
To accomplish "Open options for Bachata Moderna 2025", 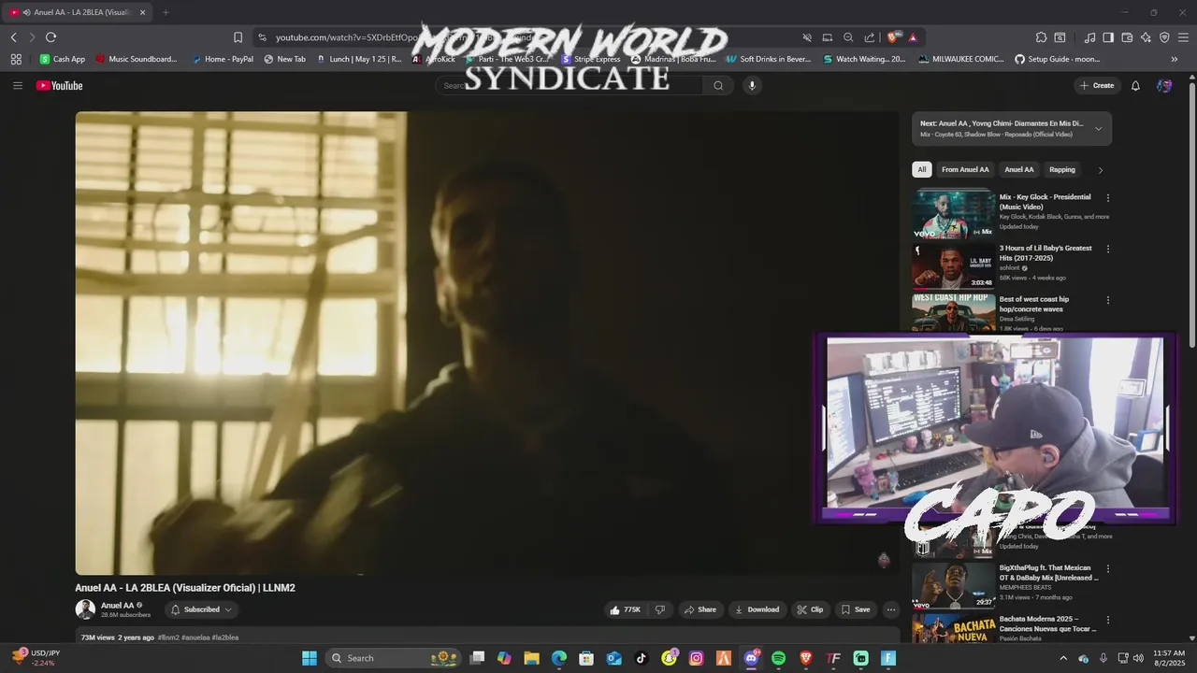I will [x=1108, y=620].
